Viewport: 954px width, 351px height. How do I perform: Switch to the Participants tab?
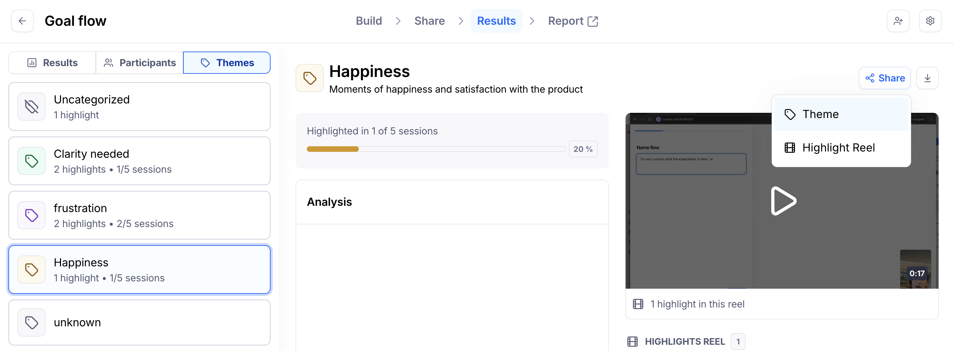[139, 63]
